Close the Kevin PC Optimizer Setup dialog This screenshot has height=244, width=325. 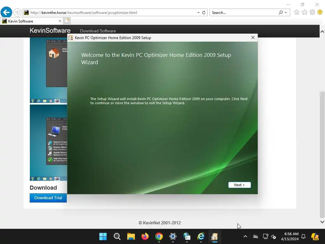[x=253, y=37]
